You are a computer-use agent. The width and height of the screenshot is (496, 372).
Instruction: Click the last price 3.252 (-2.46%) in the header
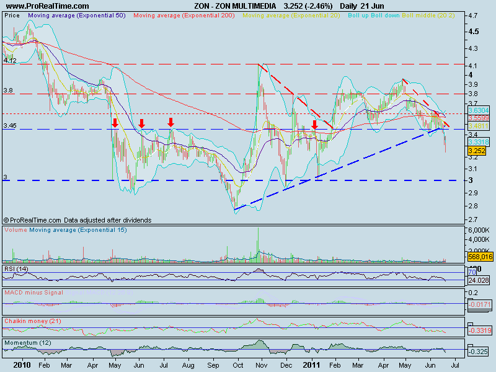pyautogui.click(x=308, y=6)
